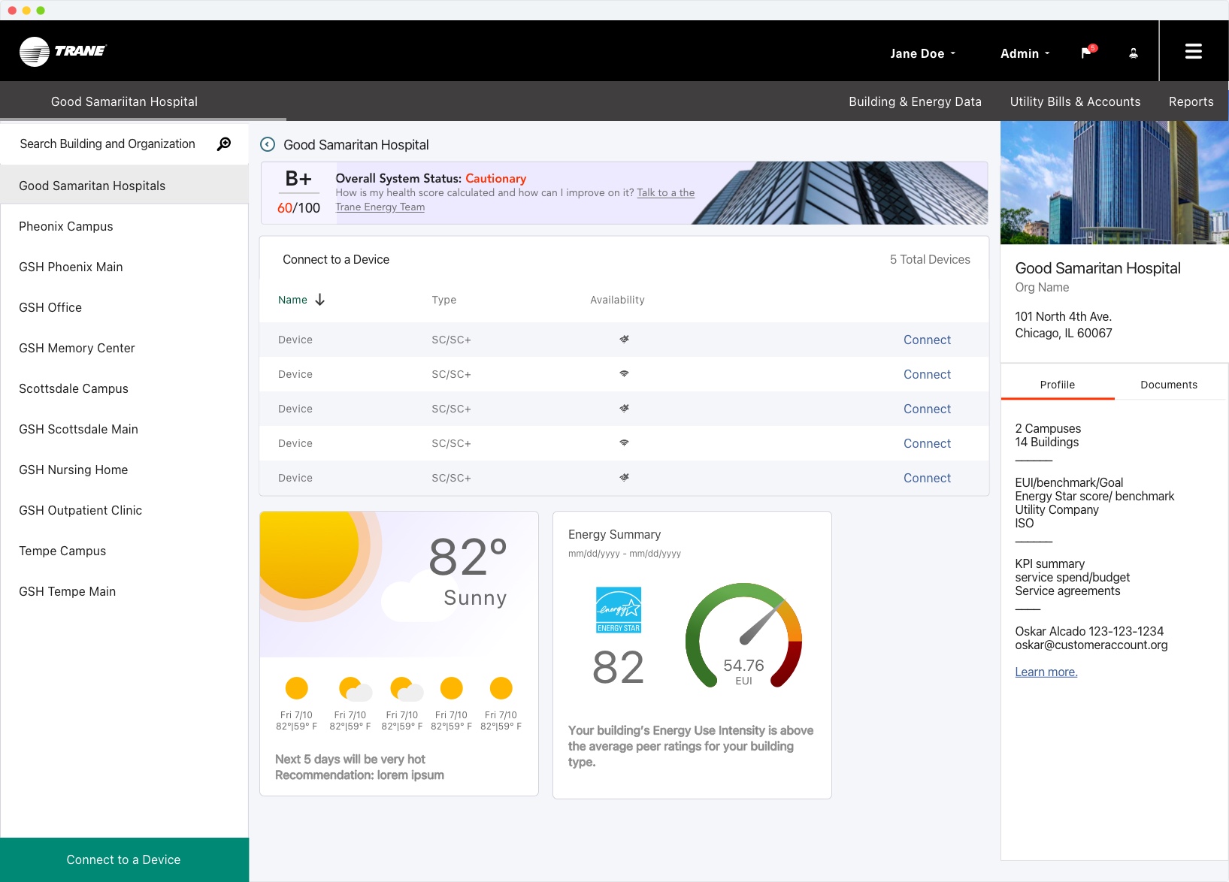Click the back arrow beside Good Samaritan Hospital
The height and width of the screenshot is (882, 1229).
(268, 145)
